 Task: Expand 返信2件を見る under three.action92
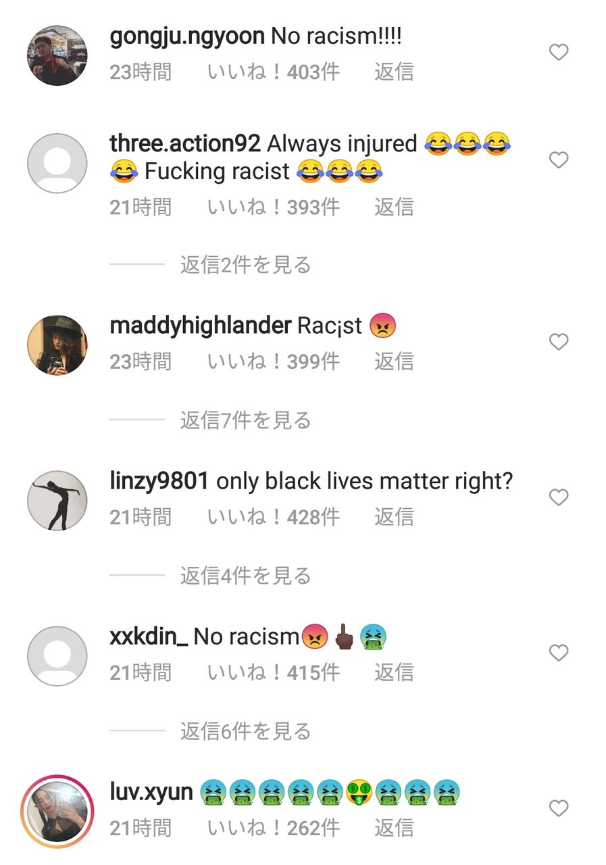(x=245, y=265)
